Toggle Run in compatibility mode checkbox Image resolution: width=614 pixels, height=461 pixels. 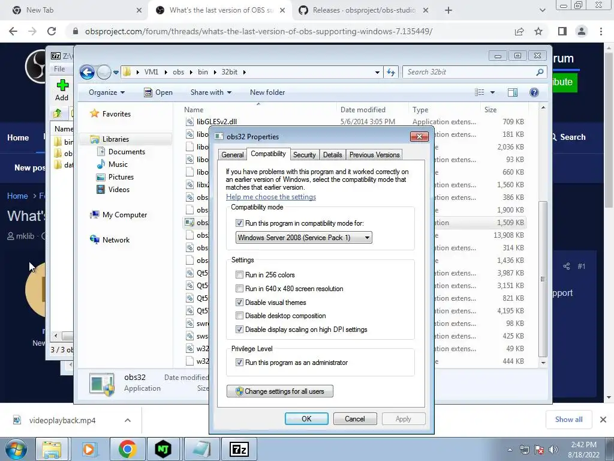click(239, 223)
